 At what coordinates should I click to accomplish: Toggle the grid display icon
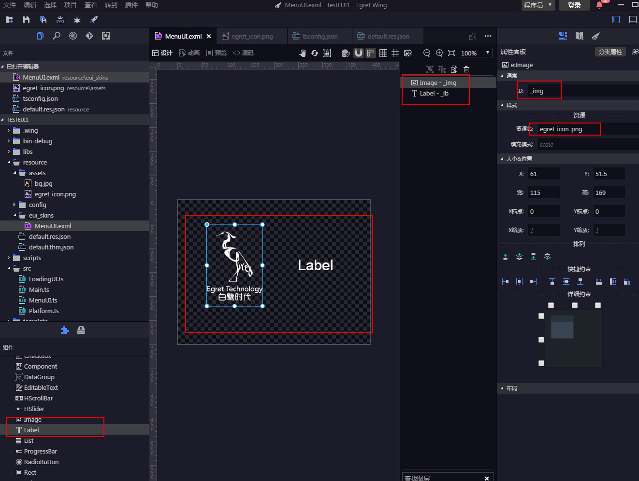click(x=383, y=53)
